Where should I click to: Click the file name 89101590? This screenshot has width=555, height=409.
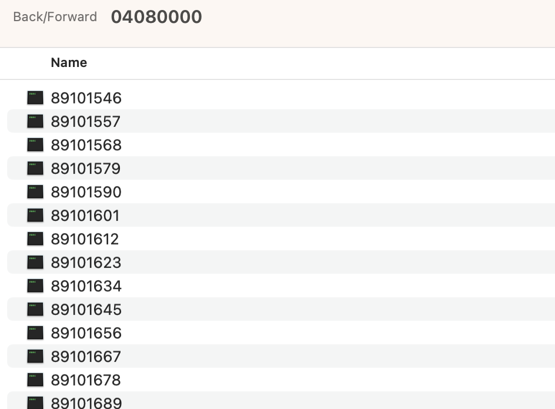coord(86,192)
